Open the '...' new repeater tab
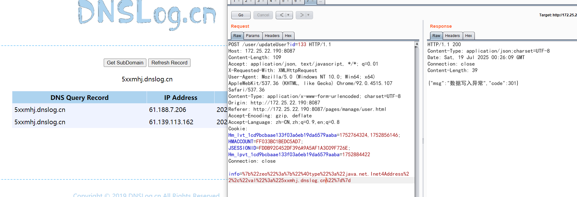Image resolution: width=577 pixels, height=197 pixels. click(321, 2)
